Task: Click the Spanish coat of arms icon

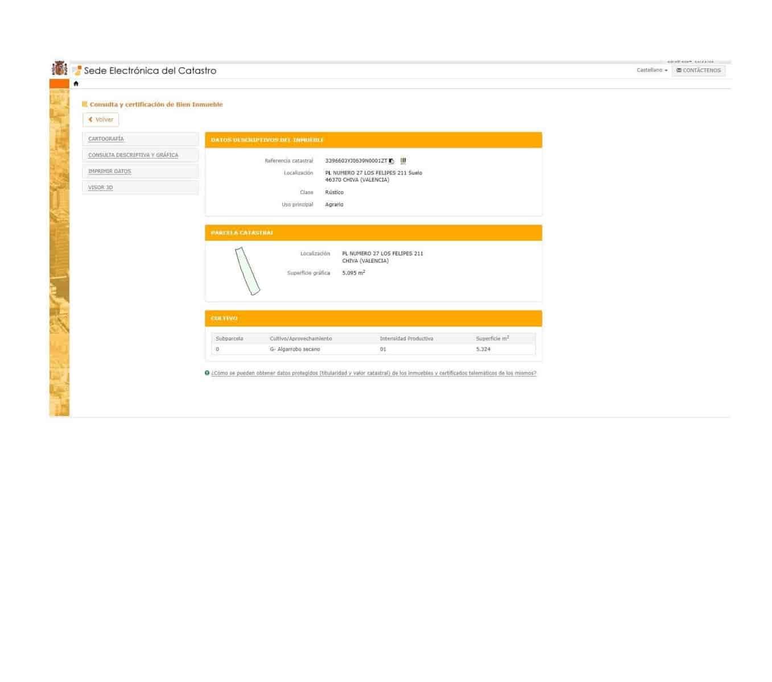Action: coord(59,68)
